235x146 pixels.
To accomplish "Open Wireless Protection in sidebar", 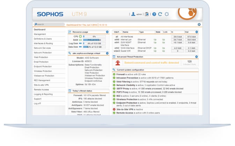I will coord(49,71).
